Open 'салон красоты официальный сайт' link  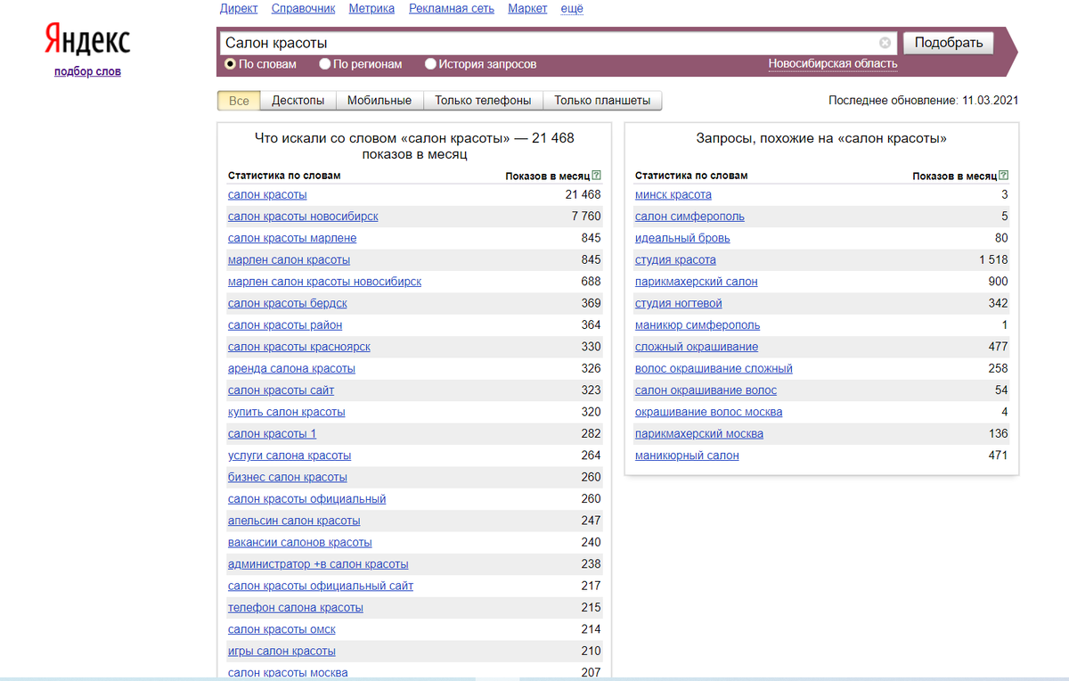click(x=321, y=586)
